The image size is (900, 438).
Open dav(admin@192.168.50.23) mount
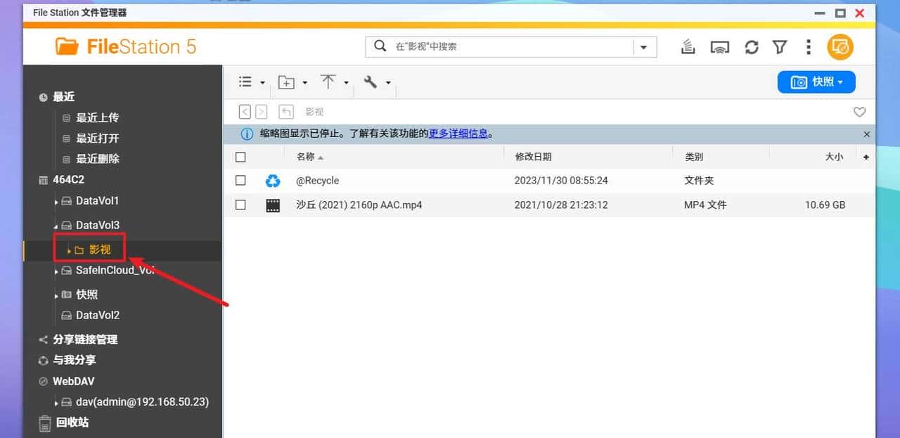pos(143,402)
